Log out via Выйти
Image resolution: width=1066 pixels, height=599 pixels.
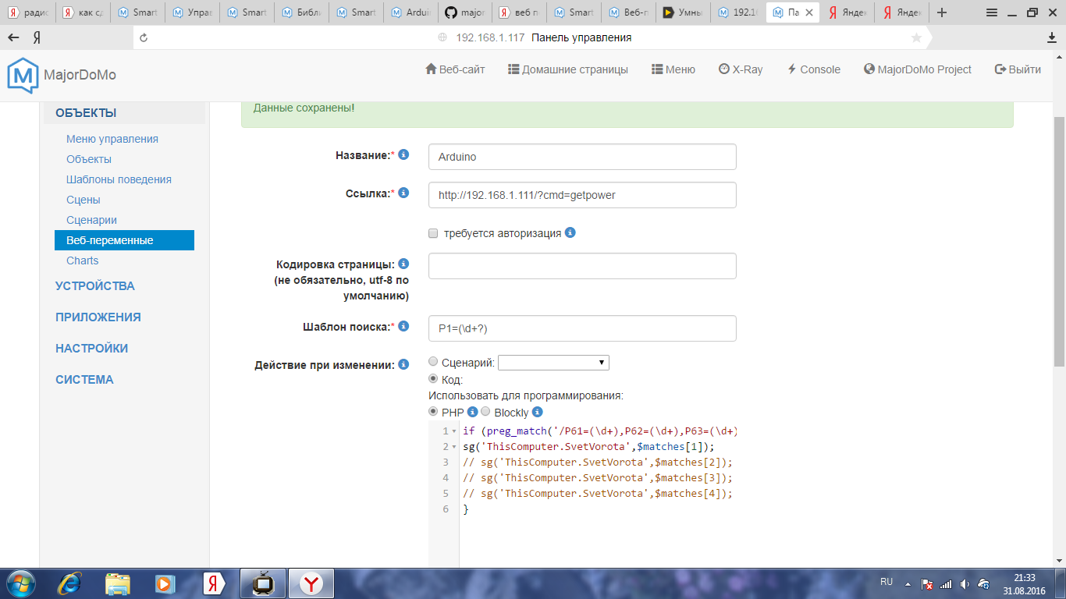point(1018,69)
